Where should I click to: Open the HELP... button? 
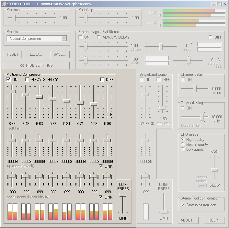click(214, 220)
